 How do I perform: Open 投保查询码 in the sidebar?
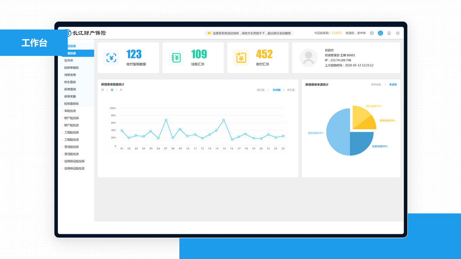click(71, 104)
